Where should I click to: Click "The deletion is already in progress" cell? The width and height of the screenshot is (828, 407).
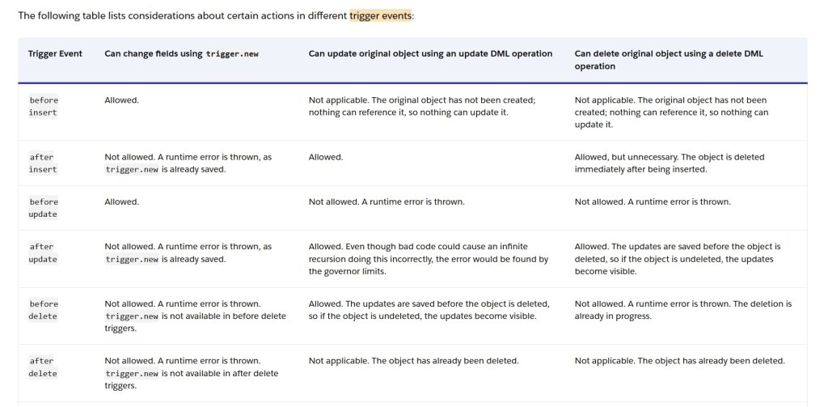point(683,310)
